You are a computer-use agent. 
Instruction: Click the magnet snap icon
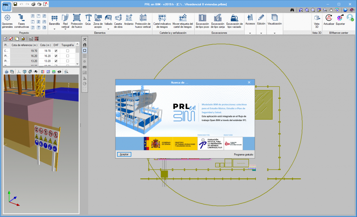85,45
